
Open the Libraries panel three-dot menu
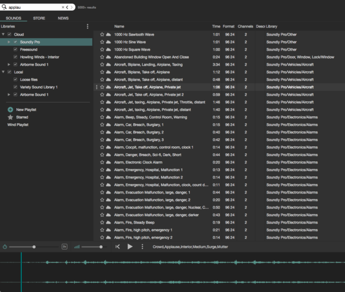pyautogui.click(x=88, y=26)
